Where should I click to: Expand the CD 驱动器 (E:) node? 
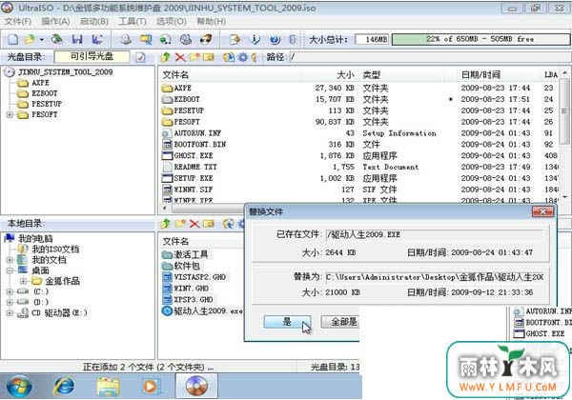(x=10, y=312)
